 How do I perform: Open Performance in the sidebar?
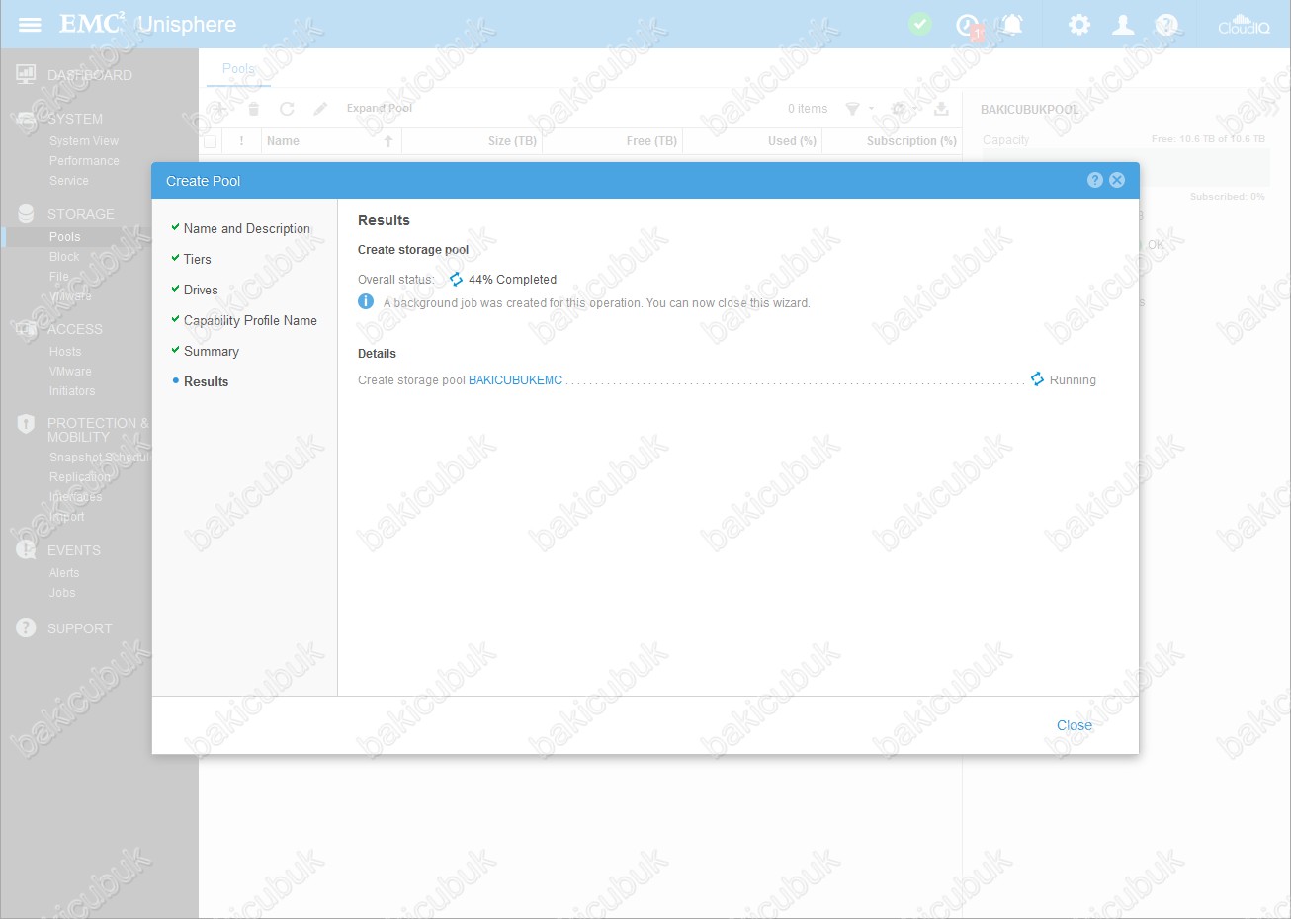84,161
